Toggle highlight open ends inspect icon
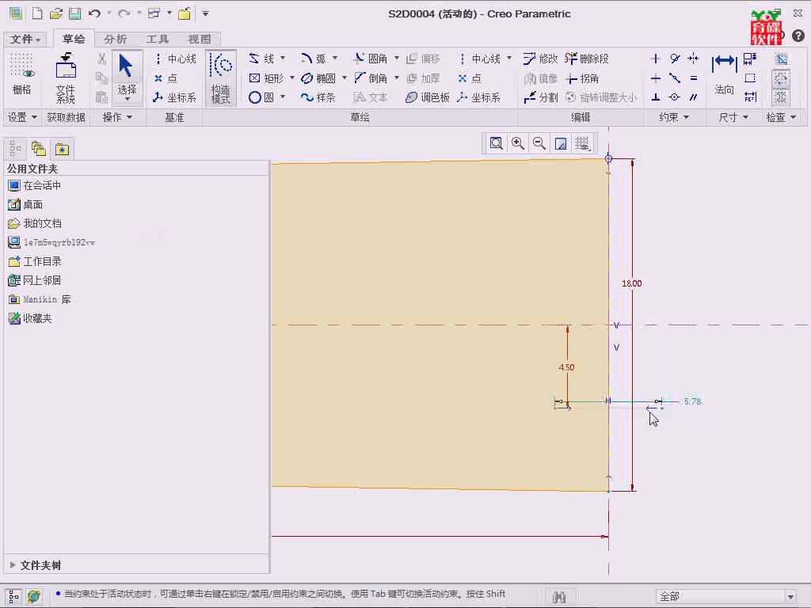The image size is (811, 608). click(781, 78)
